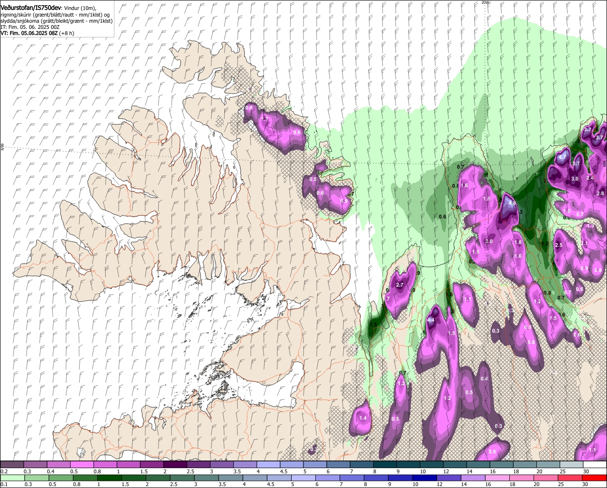607x488 pixels.
Task: Click the '0.4' label in the snow legend
Action: (51, 471)
